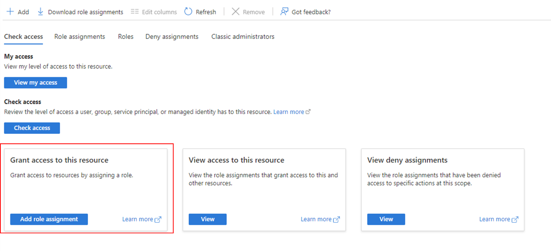
Task: Open Got feedback via its megaphone icon
Action: pyautogui.click(x=284, y=12)
